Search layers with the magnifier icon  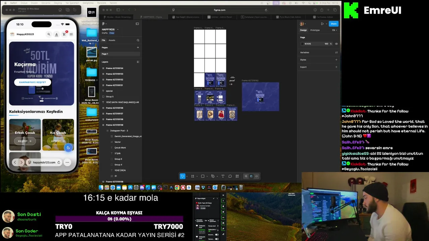pyautogui.click(x=138, y=40)
